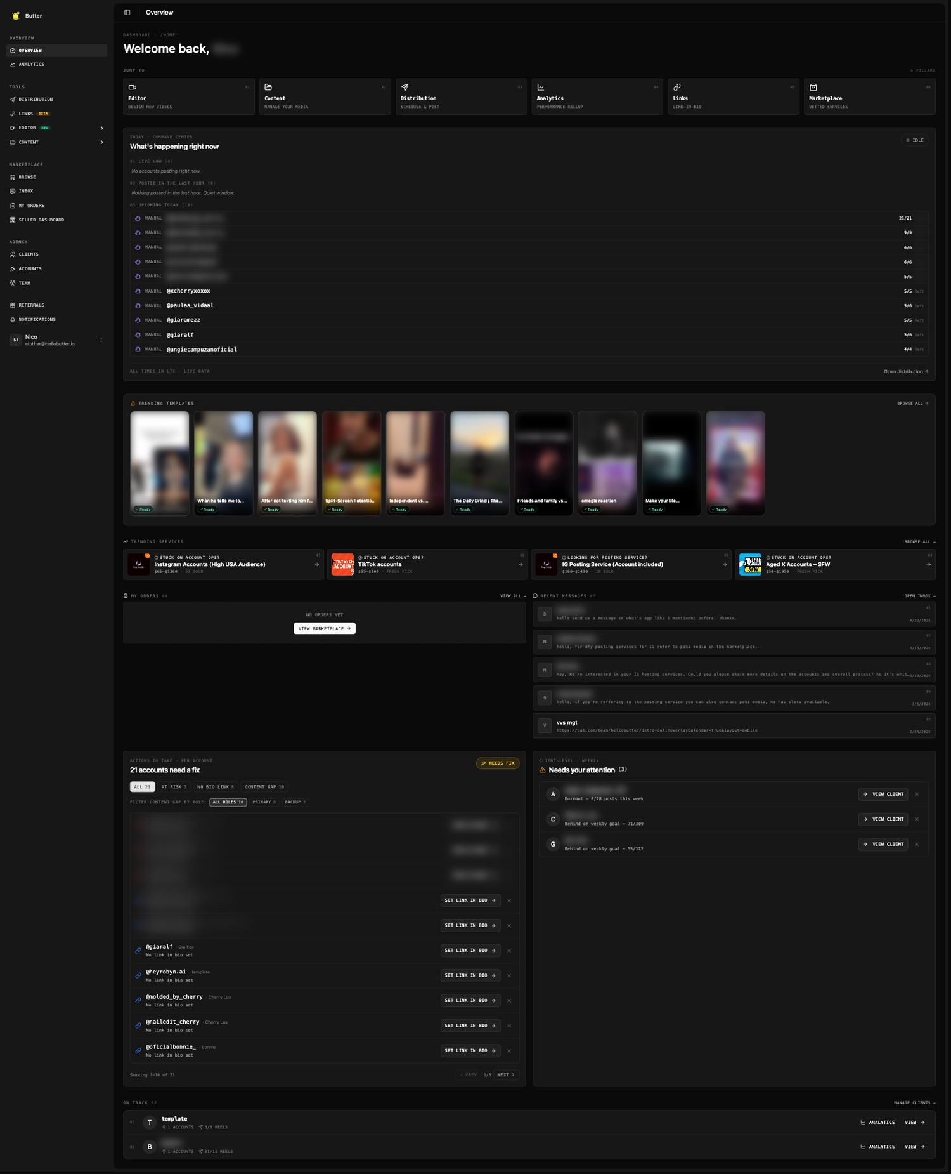Viewport: 951px width, 1174px height.
Task: Open the Seller Dashboard sidebar item
Action: coord(56,220)
